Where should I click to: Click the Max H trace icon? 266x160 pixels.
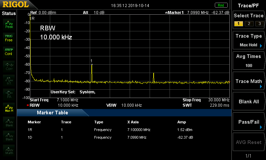[9, 108]
